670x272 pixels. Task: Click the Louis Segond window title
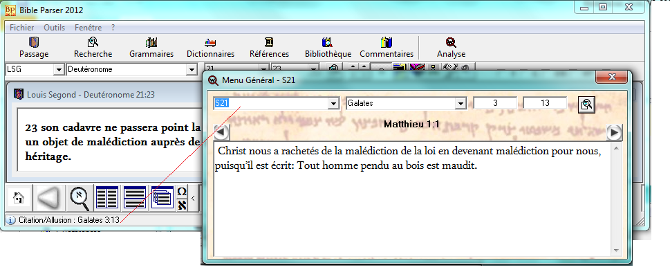click(x=91, y=95)
